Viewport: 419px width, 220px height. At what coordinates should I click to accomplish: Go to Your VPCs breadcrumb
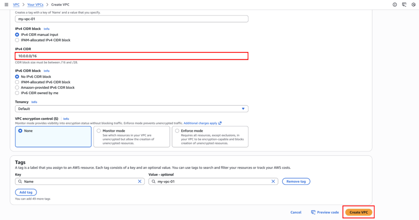[x=36, y=4]
